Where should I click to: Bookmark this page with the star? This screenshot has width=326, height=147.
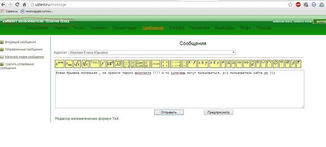point(290,5)
